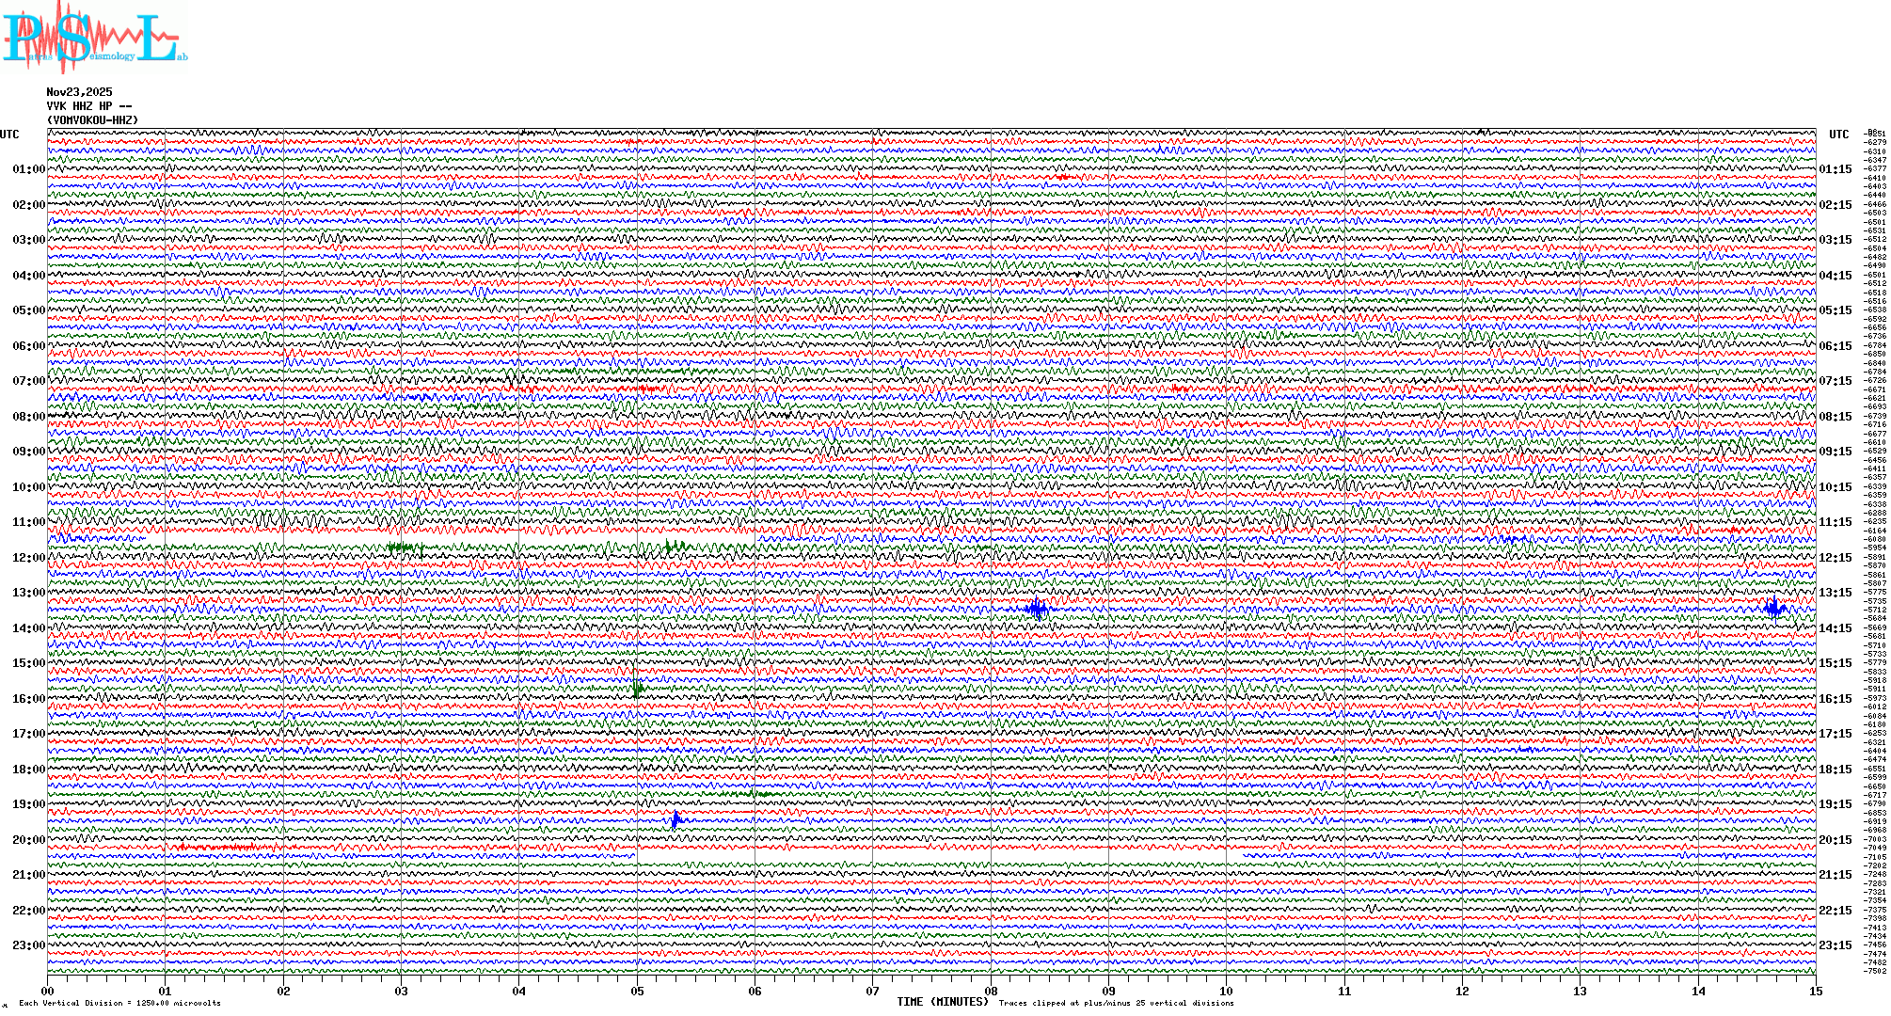Click the 15 minute tick label

1815,991
